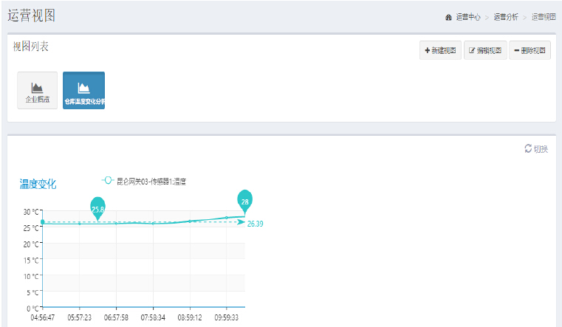The width and height of the screenshot is (562, 327).
Task: Click the 运营视图 page title
Action: coord(31,16)
